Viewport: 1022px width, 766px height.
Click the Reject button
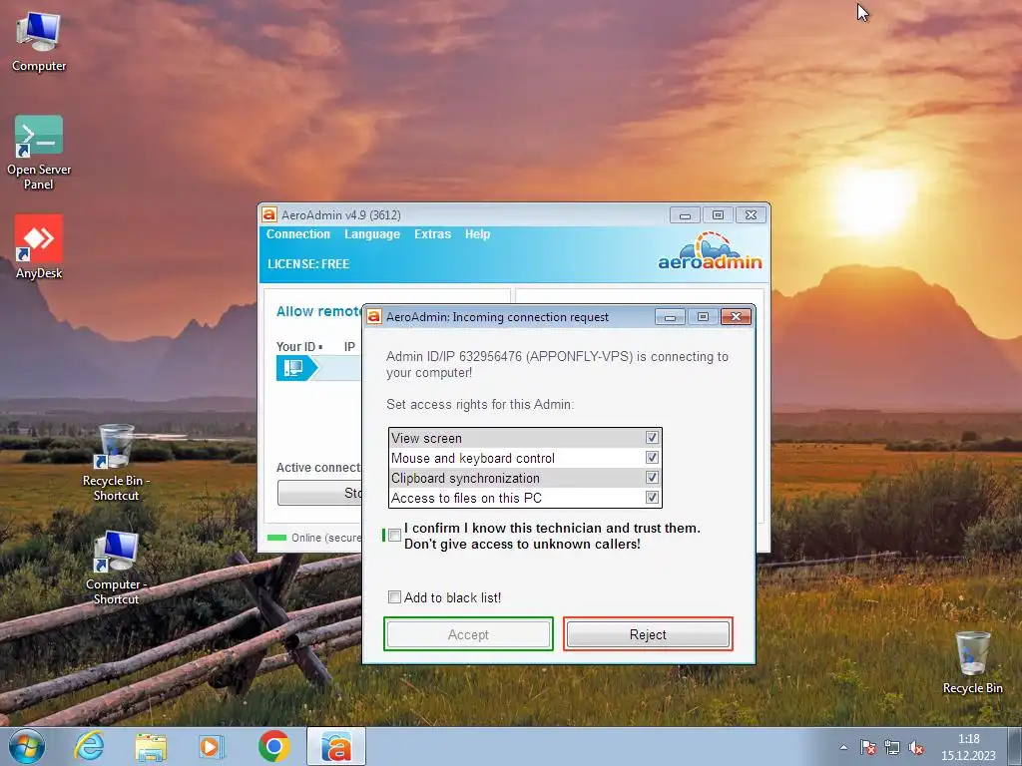(x=648, y=634)
